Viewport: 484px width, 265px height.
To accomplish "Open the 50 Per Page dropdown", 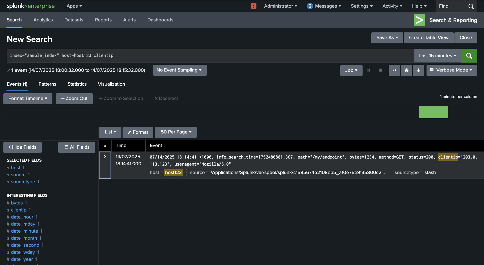I will (x=176, y=132).
